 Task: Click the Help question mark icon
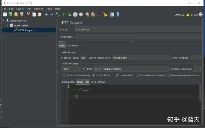coord(118,15)
